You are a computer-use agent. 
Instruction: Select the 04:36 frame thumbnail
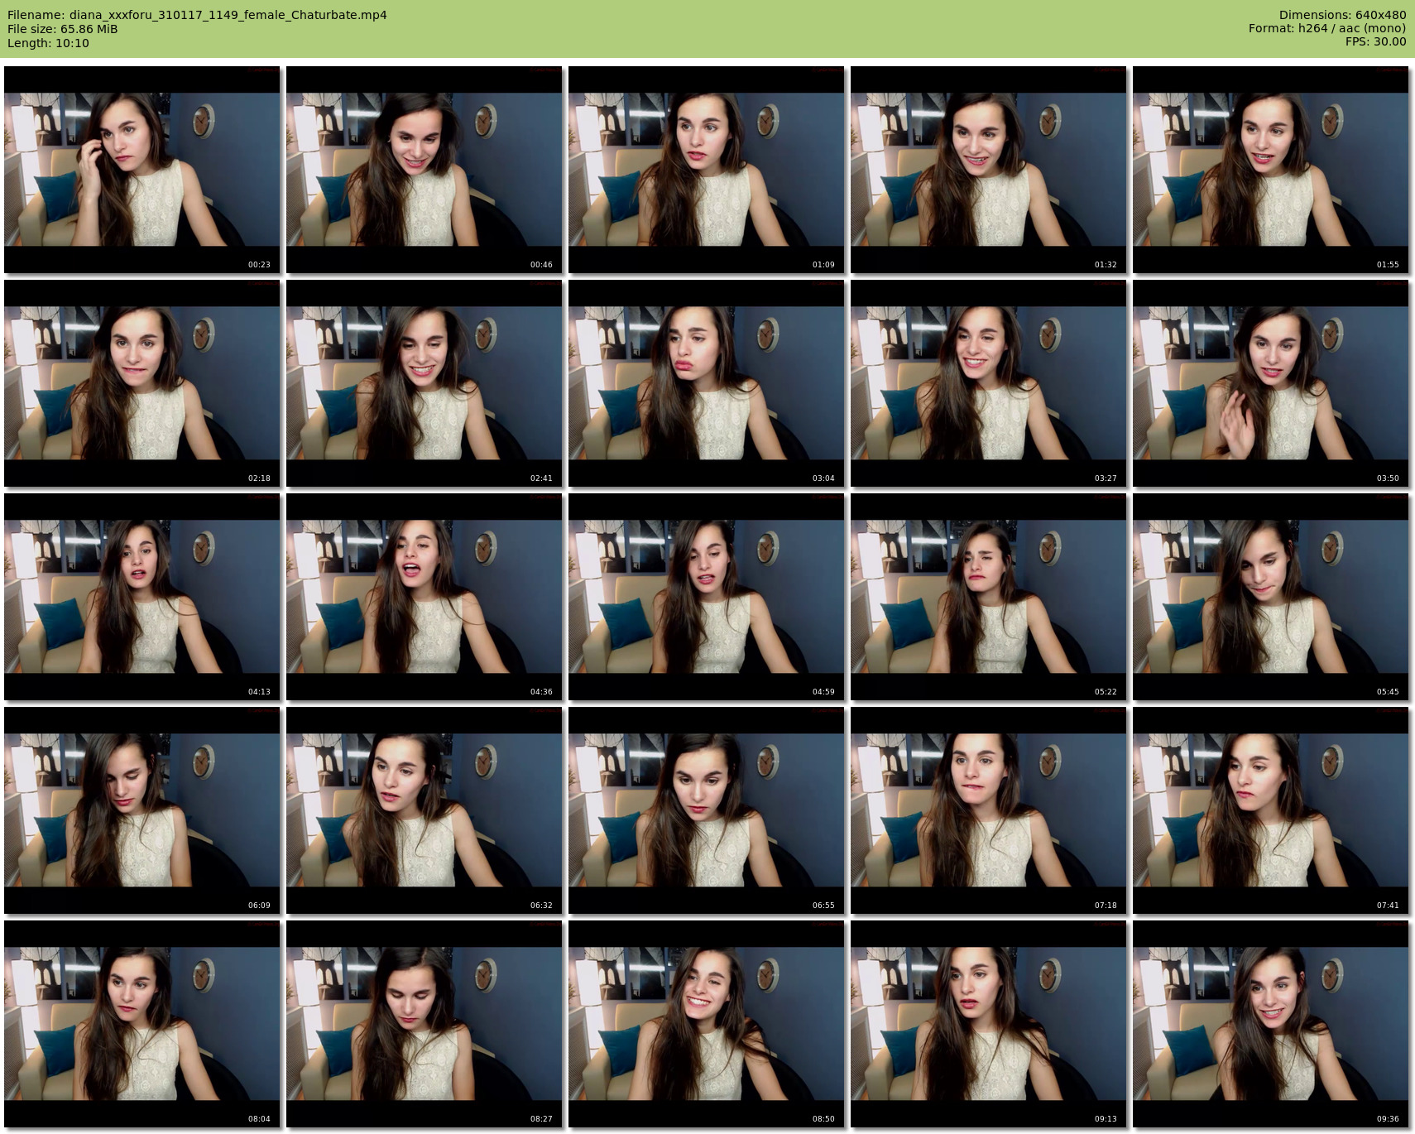pyautogui.click(x=424, y=597)
